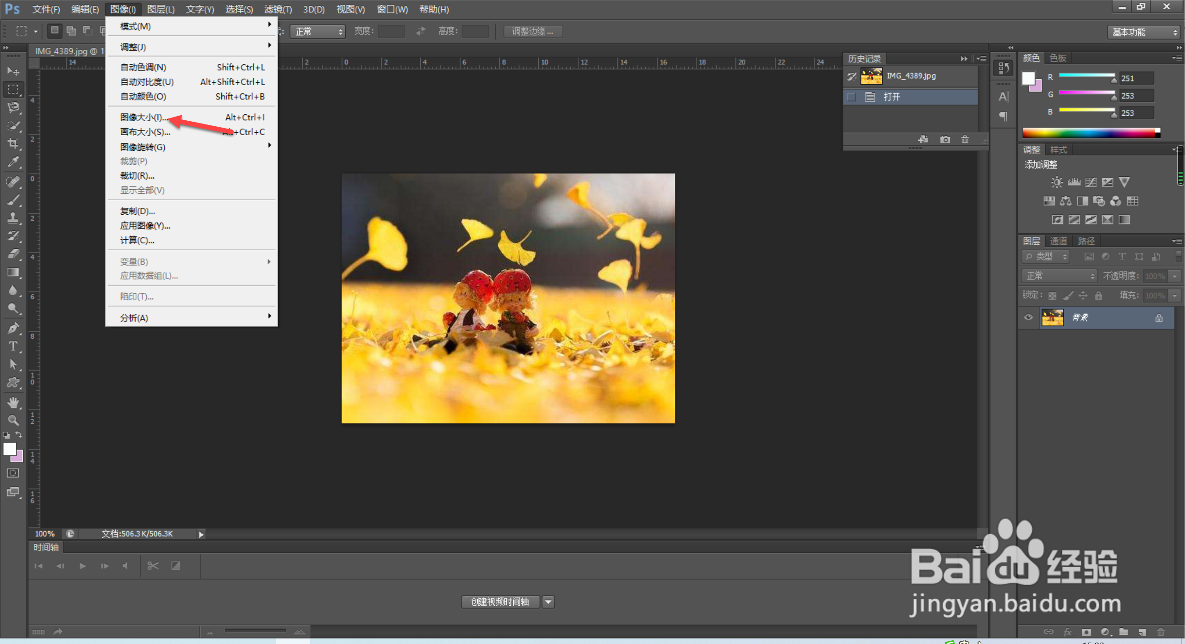1185x644 pixels.
Task: Toggle lock position icon
Action: (1083, 296)
